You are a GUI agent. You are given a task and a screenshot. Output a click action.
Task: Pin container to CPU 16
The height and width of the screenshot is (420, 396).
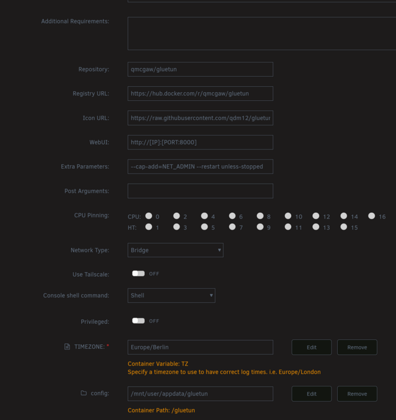(x=371, y=216)
